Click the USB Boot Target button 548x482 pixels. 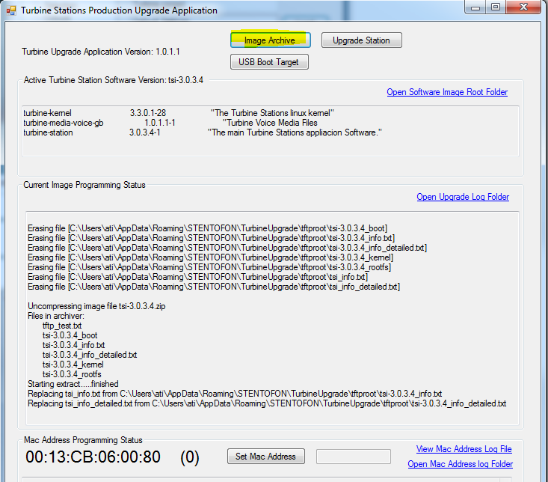(269, 62)
